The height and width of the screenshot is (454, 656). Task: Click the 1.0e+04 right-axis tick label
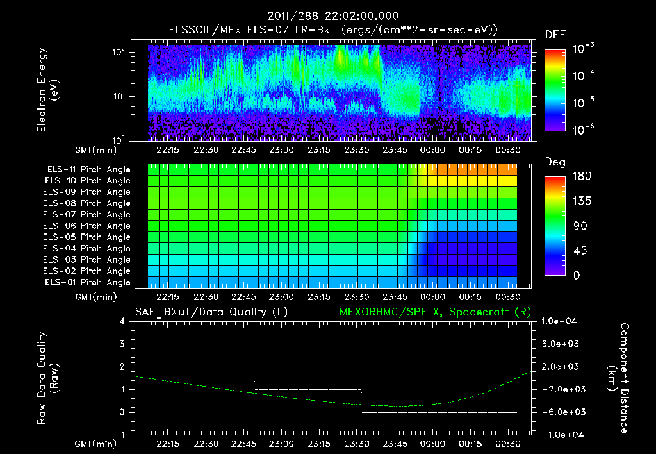pos(559,321)
